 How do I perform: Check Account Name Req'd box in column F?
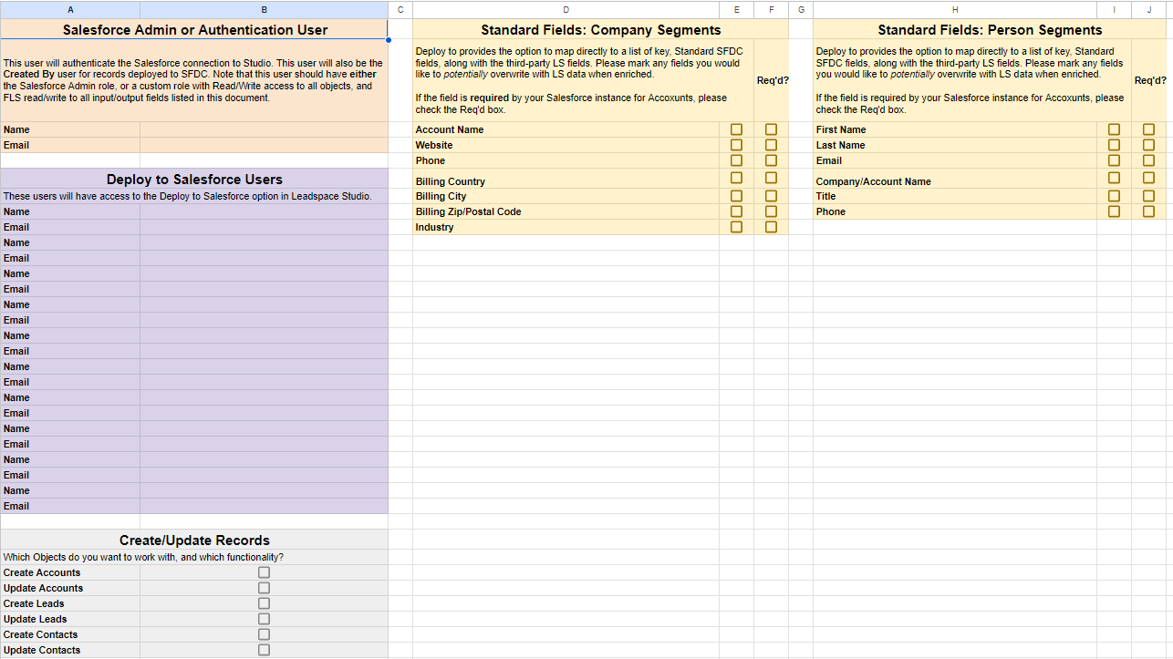coord(771,129)
